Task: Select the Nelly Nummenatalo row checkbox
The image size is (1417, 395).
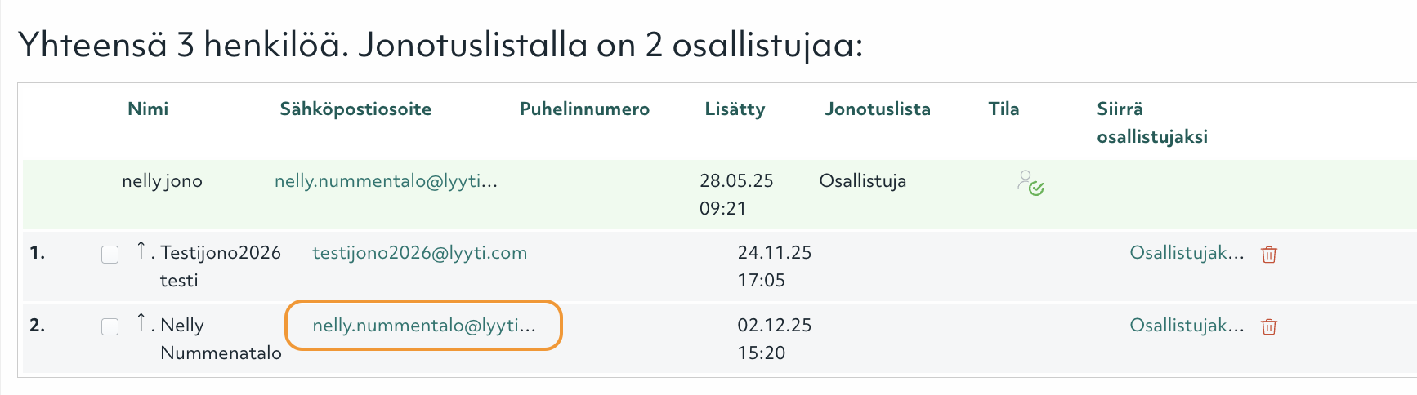Action: click(110, 327)
